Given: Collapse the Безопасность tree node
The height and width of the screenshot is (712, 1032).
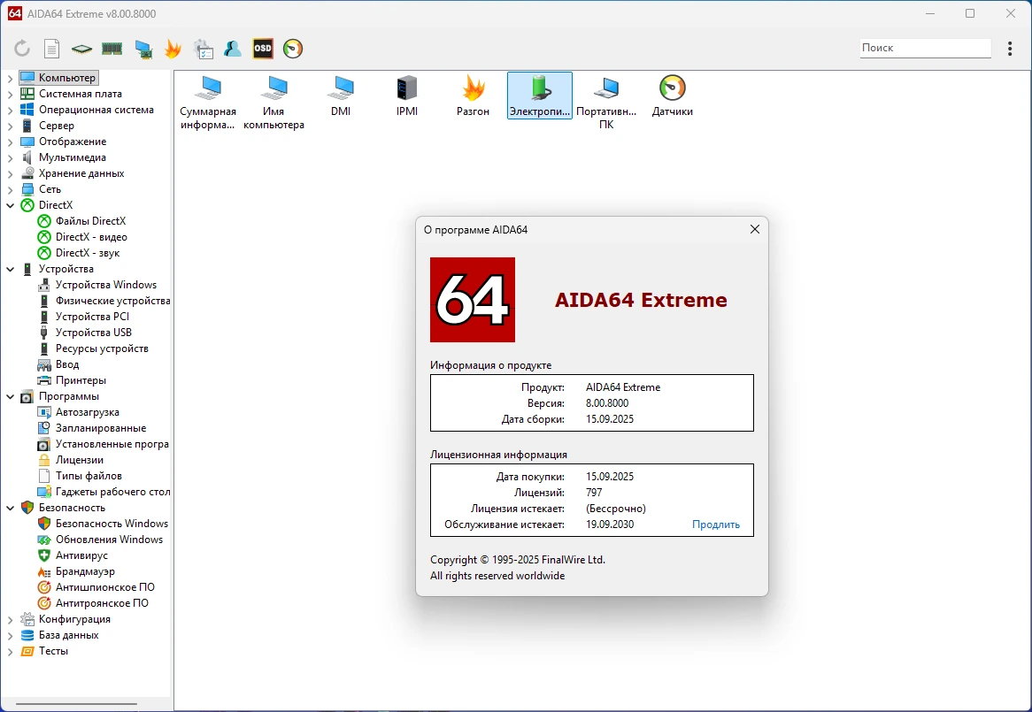Looking at the screenshot, I should (10, 508).
